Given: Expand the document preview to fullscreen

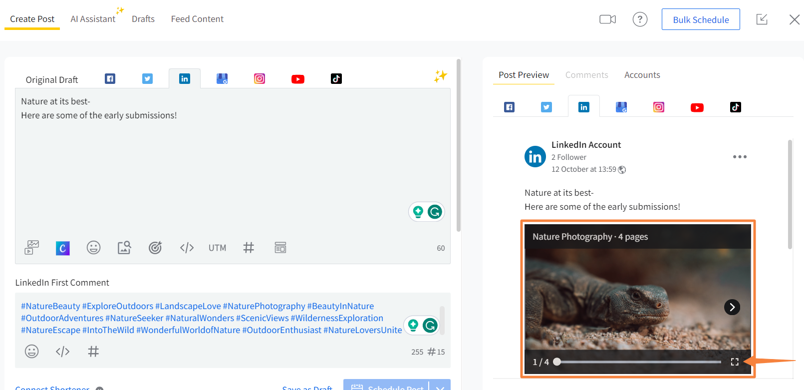Looking at the screenshot, I should [x=735, y=362].
